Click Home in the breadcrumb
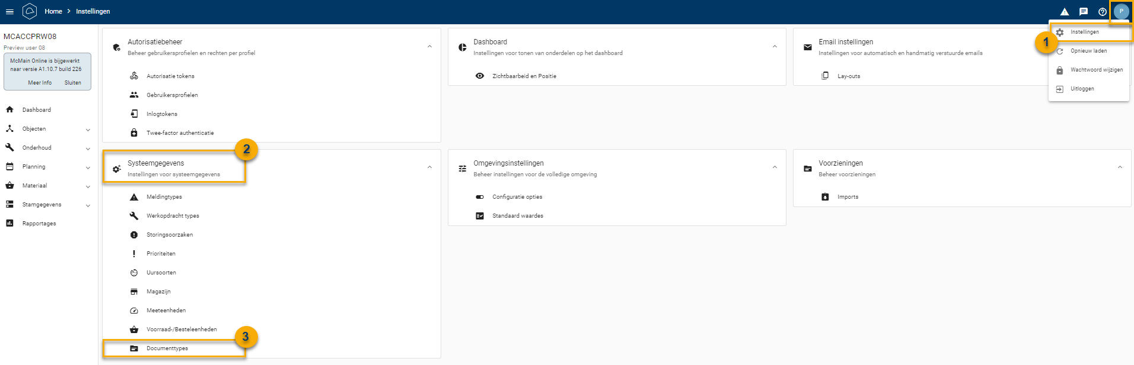The height and width of the screenshot is (365, 1134). pyautogui.click(x=53, y=11)
